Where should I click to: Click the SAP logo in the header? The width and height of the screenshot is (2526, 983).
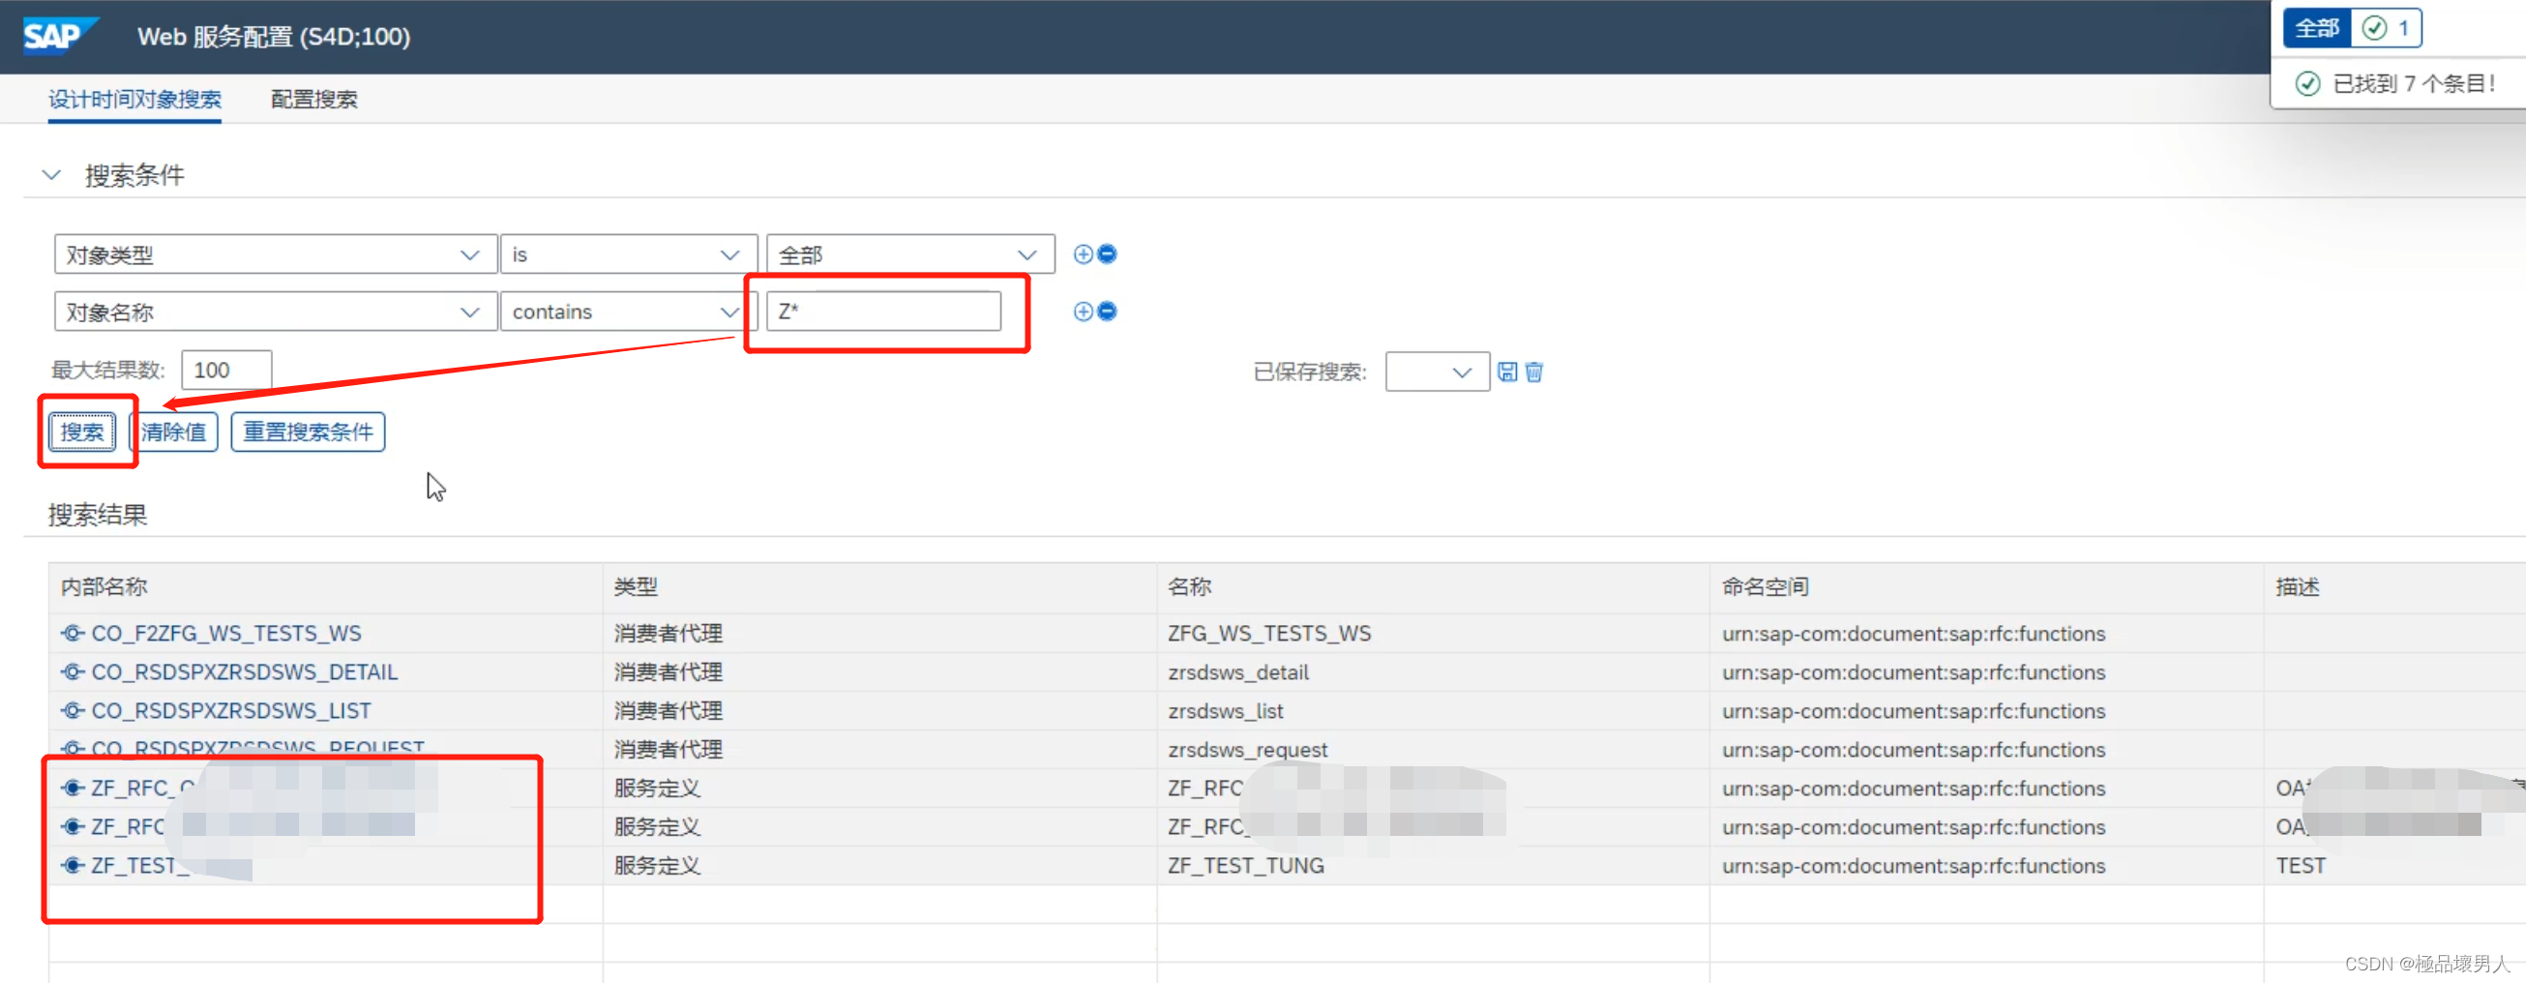59,36
